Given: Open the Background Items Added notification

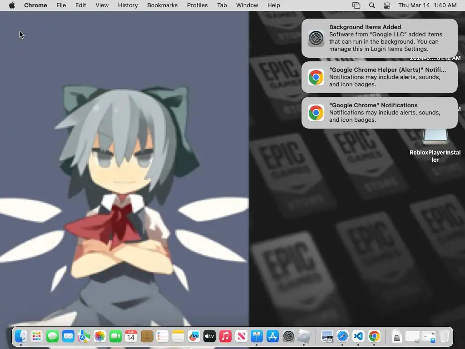Looking at the screenshot, I should pyautogui.click(x=380, y=38).
